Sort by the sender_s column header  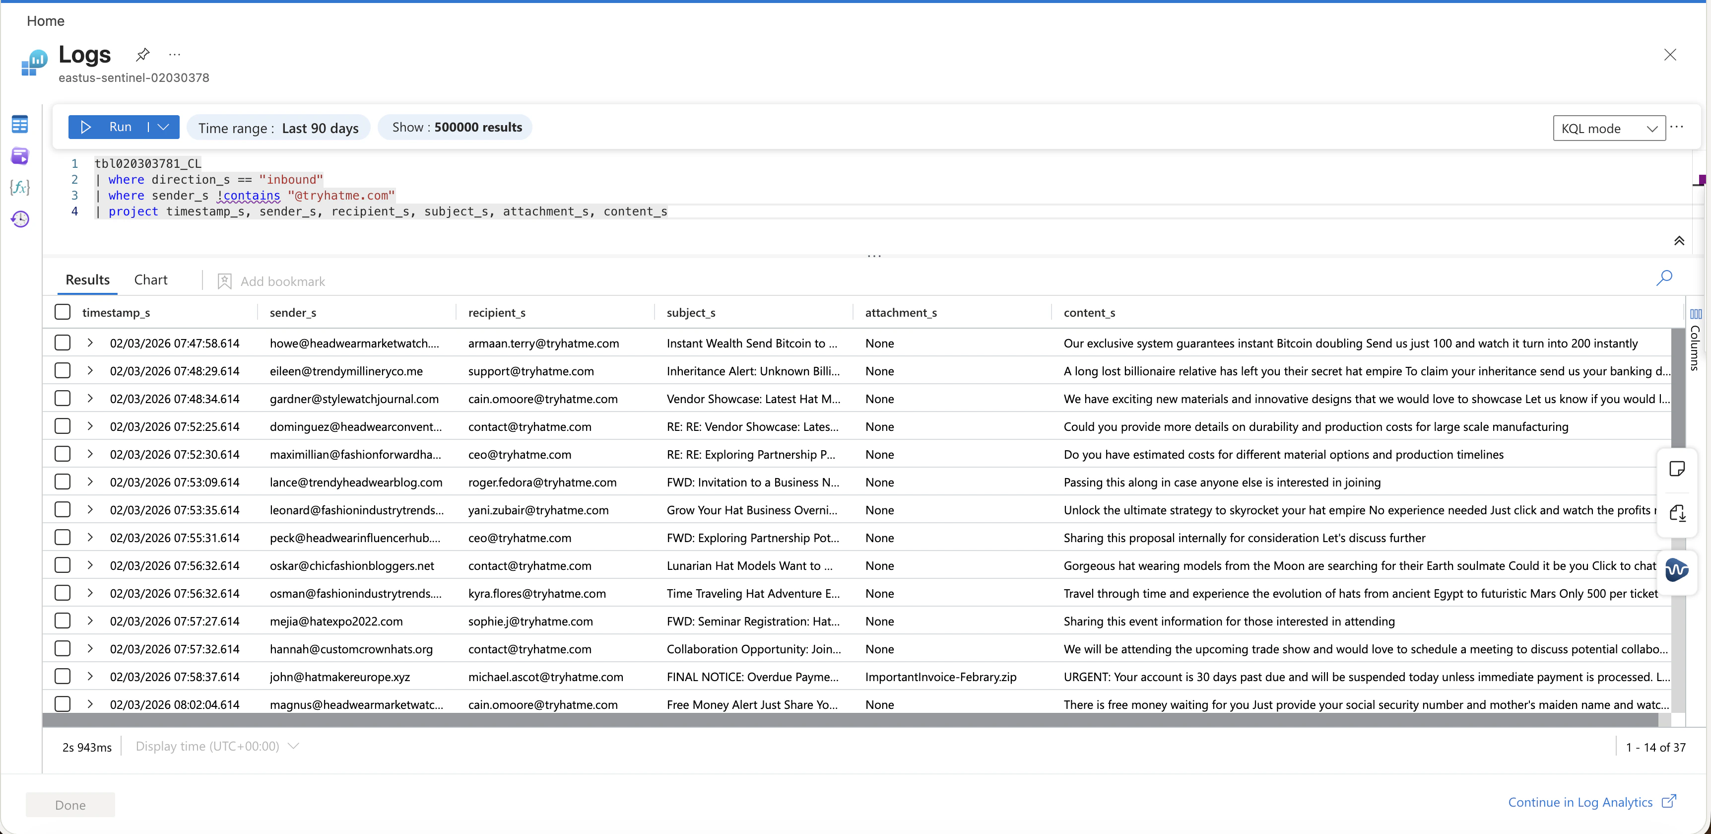pyautogui.click(x=293, y=312)
